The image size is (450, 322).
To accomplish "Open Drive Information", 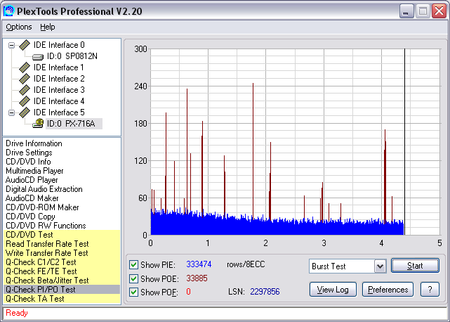I will (x=34, y=143).
